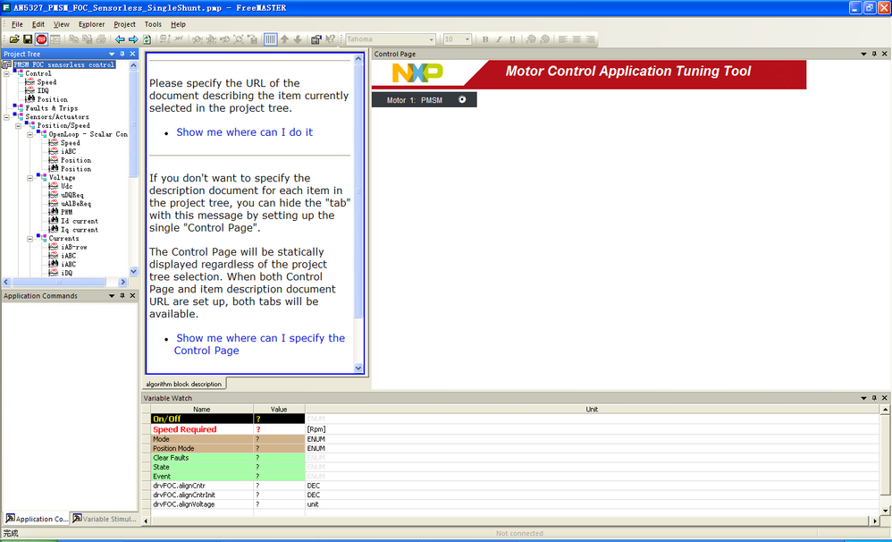
Task: Open the properties toolbar icon
Action: click(316, 39)
